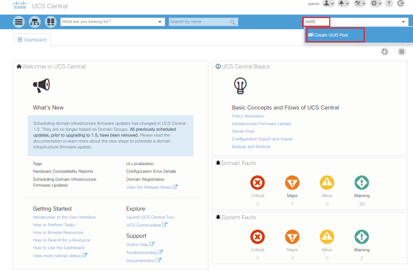Open How to Use the Dashboard
The height and width of the screenshot is (270, 413).
pyautogui.click(x=59, y=247)
